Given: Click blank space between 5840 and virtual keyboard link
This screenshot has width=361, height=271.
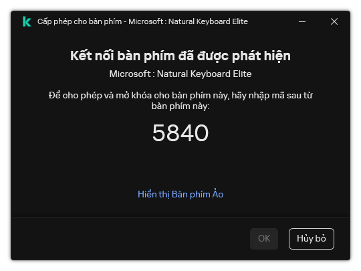Looking at the screenshot, I should coord(180,166).
